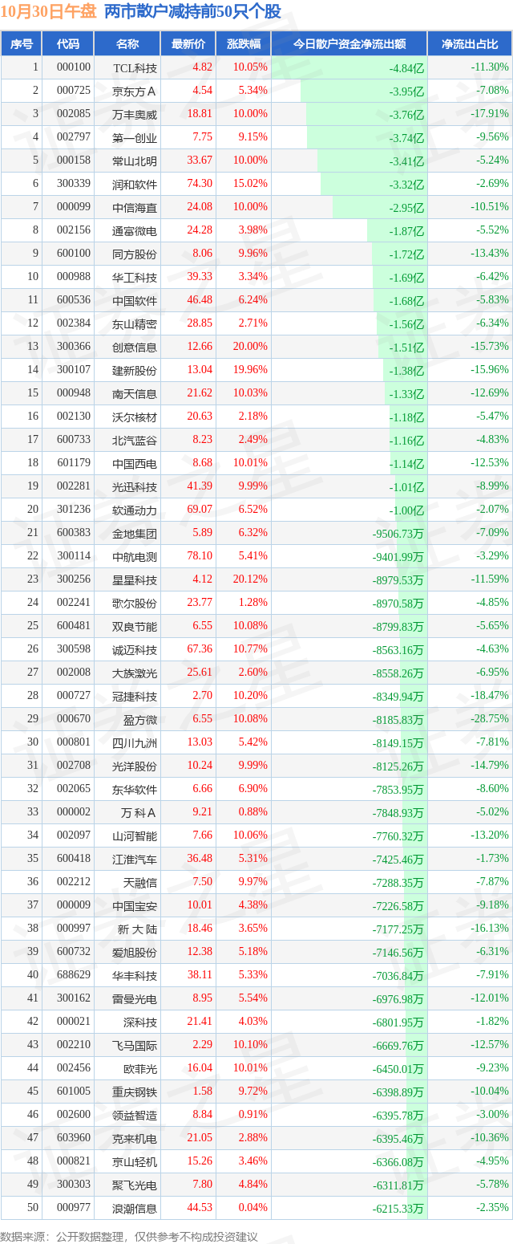Select stock code 601005

tap(74, 1092)
